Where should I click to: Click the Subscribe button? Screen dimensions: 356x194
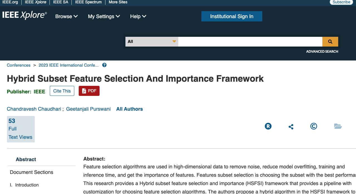[x=341, y=2]
